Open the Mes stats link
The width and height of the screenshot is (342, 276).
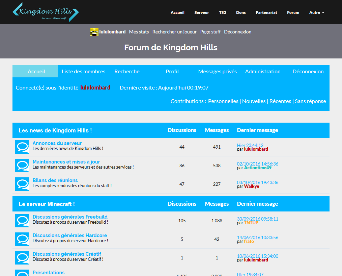point(139,32)
